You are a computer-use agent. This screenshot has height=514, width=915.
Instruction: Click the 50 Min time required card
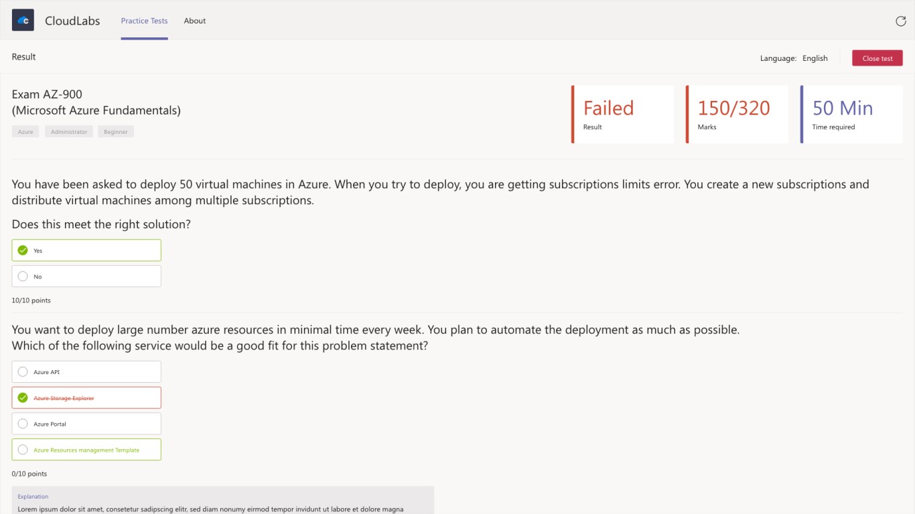851,114
